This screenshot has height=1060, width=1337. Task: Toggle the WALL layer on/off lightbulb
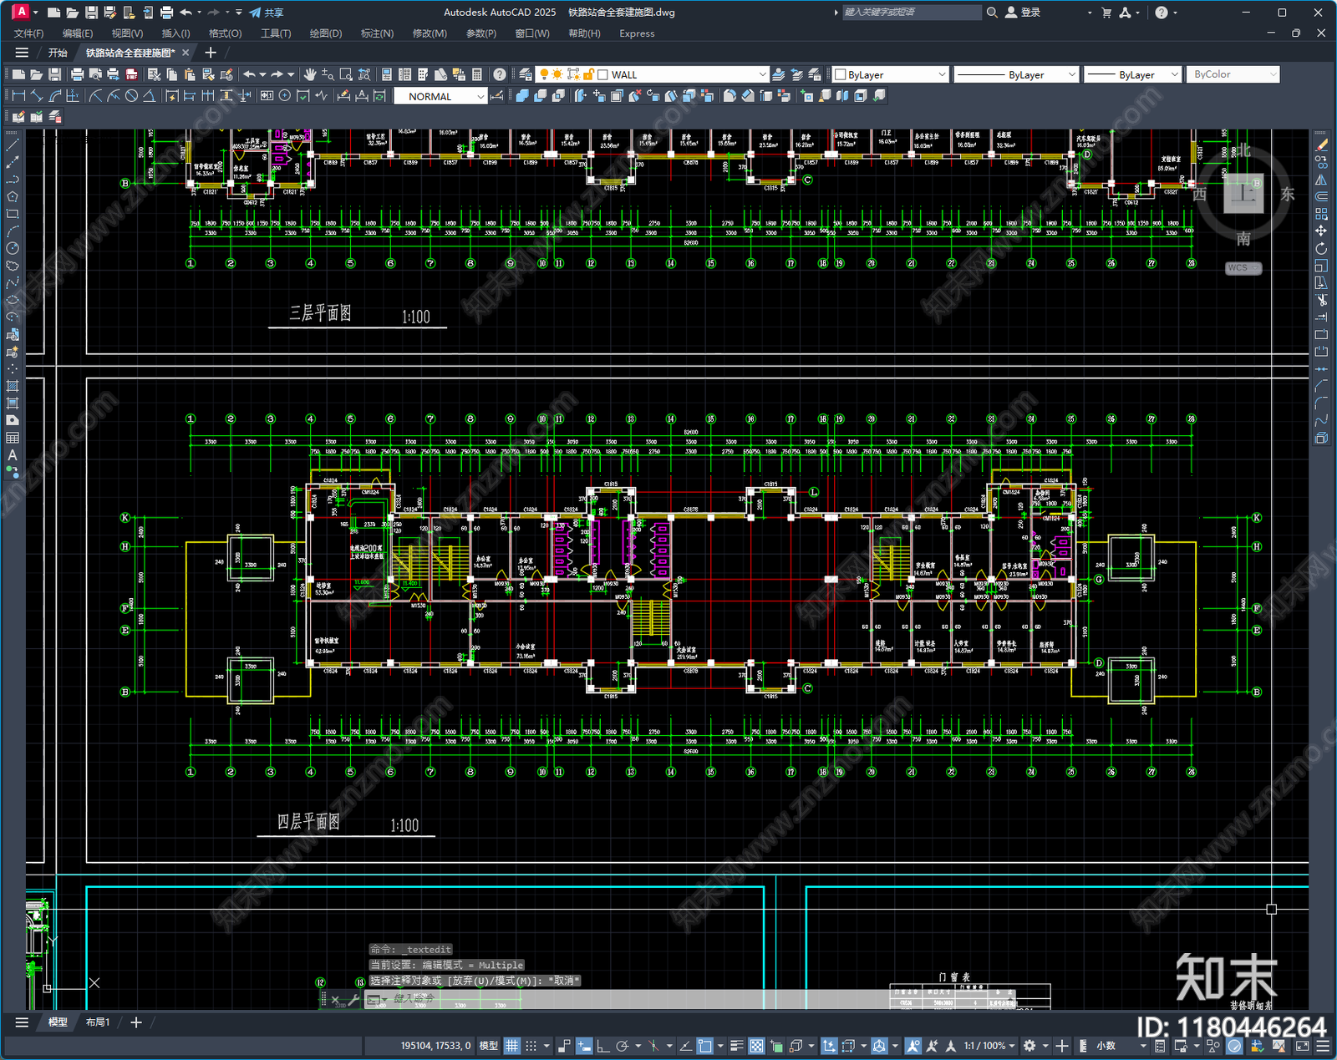(x=544, y=74)
